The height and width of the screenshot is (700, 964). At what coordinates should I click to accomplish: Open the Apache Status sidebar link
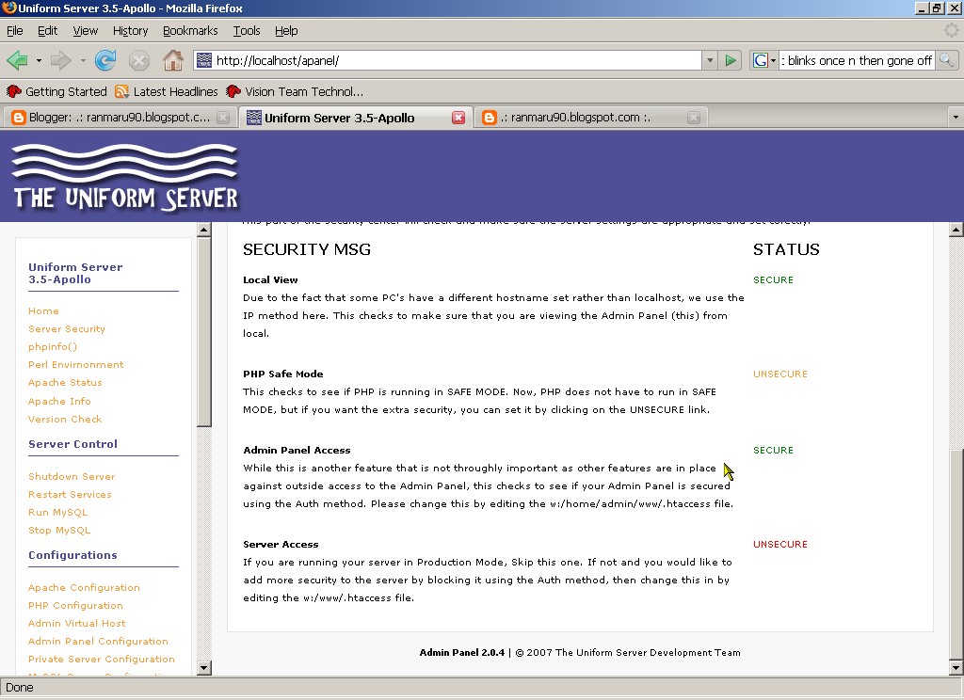coord(65,382)
